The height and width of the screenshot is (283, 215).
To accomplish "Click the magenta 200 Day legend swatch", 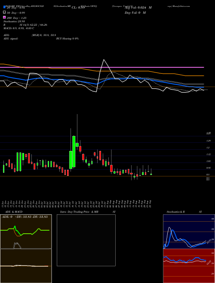I will (4, 17).
